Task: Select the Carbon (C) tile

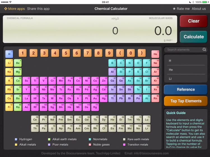Action: point(121,63)
